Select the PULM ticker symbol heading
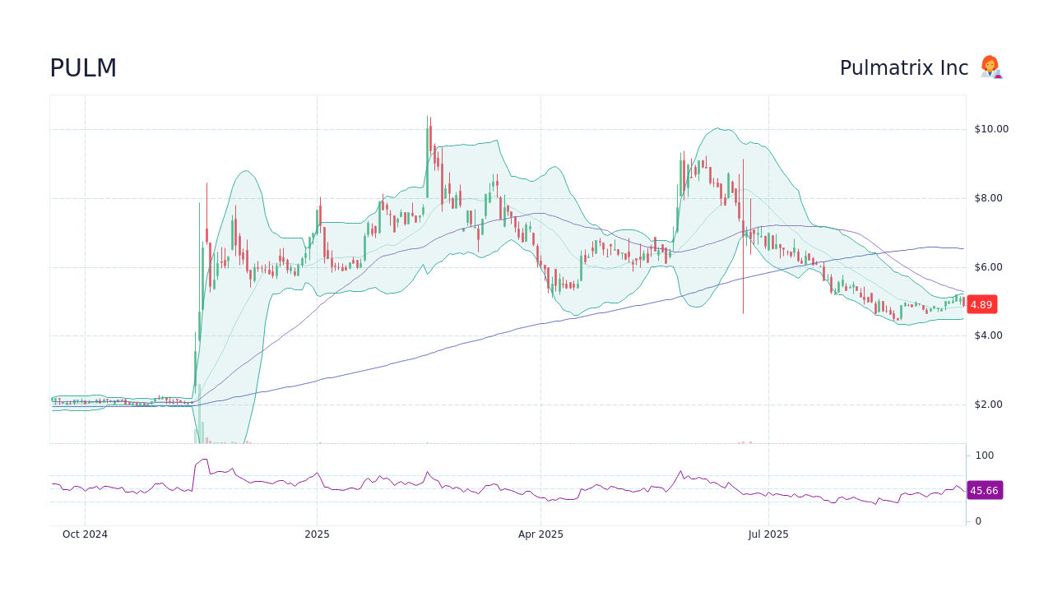The height and width of the screenshot is (592, 1053). pyautogui.click(x=82, y=68)
